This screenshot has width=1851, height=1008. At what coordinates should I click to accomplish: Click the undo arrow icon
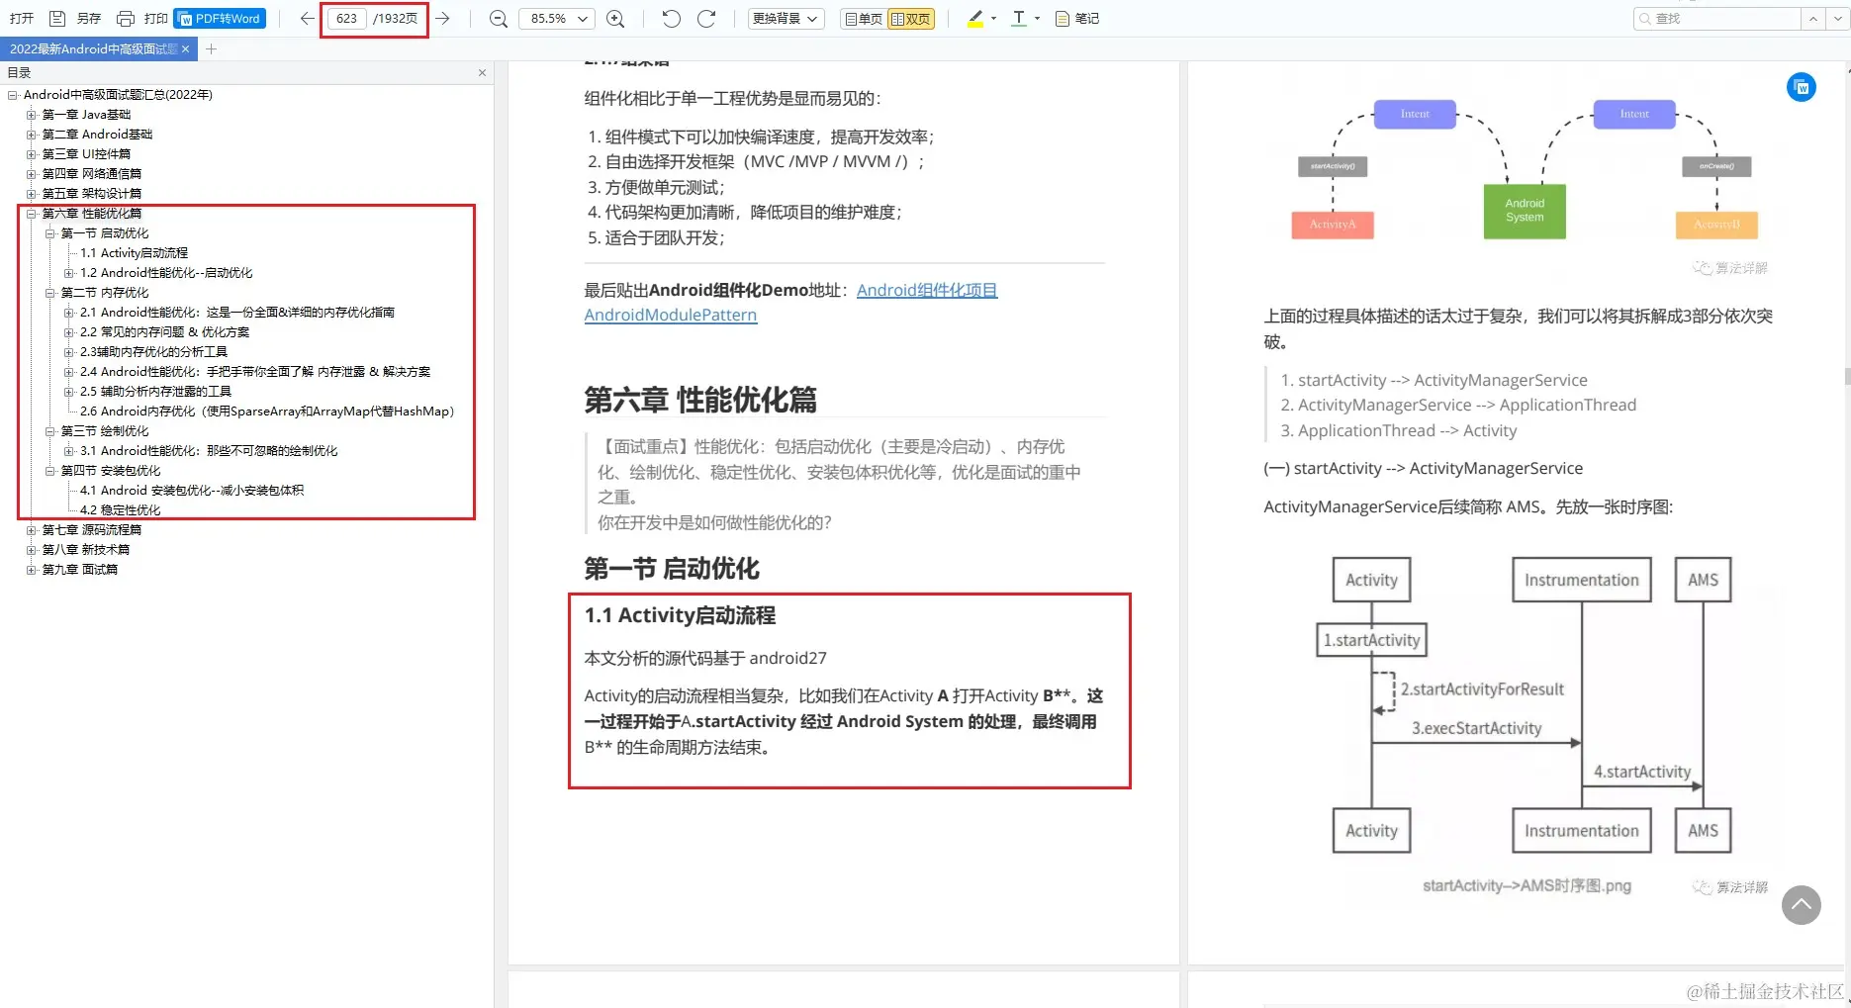(x=670, y=18)
